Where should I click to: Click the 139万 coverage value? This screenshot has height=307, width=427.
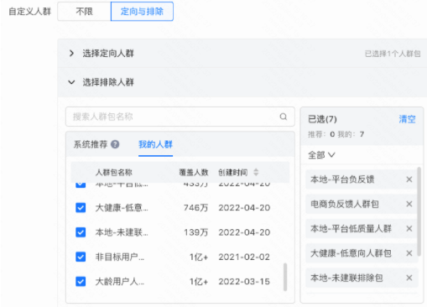(195, 232)
